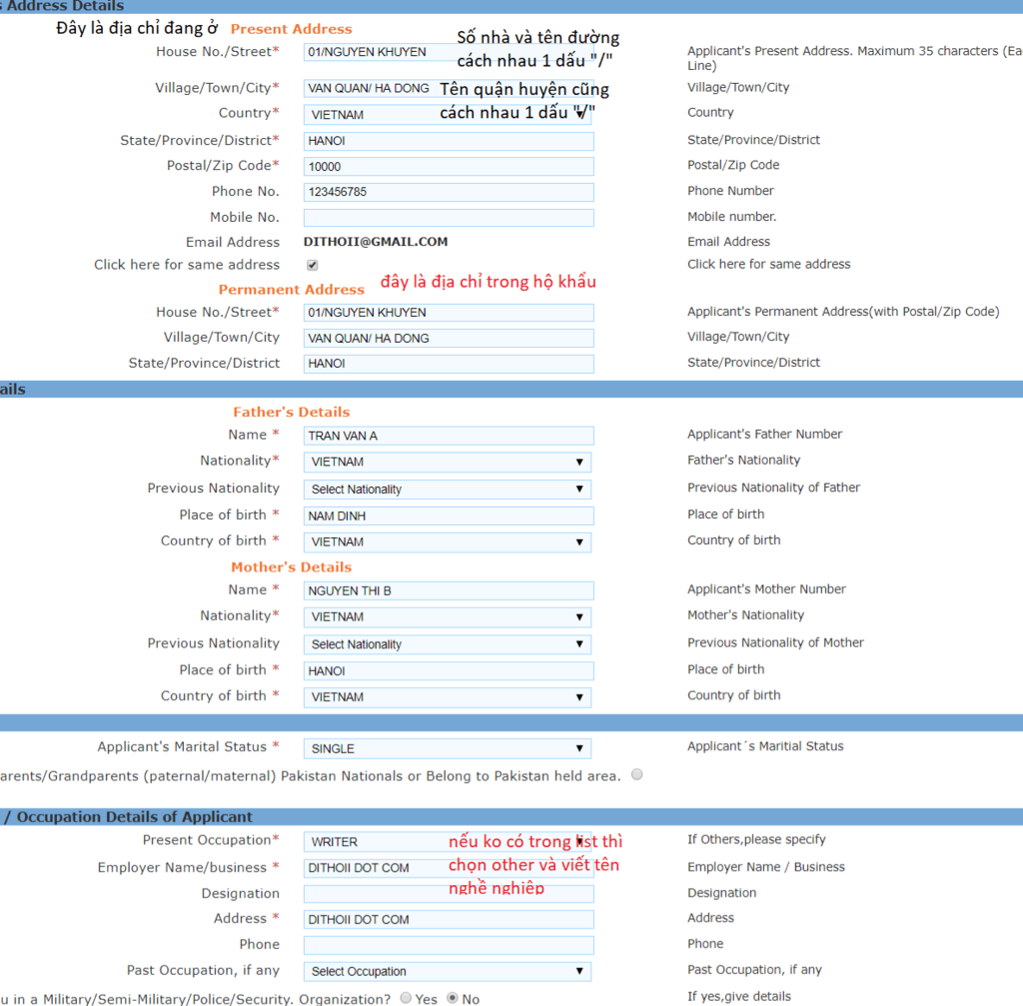Click "Mother's Details" heading
The height and width of the screenshot is (1006, 1023).
291,567
